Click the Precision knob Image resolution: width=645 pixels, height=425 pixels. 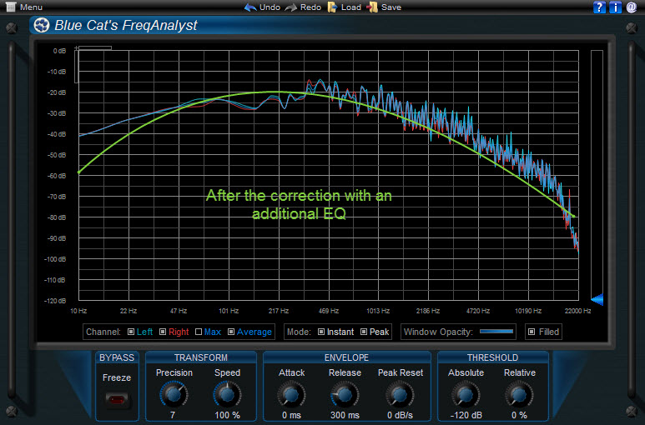click(x=174, y=394)
